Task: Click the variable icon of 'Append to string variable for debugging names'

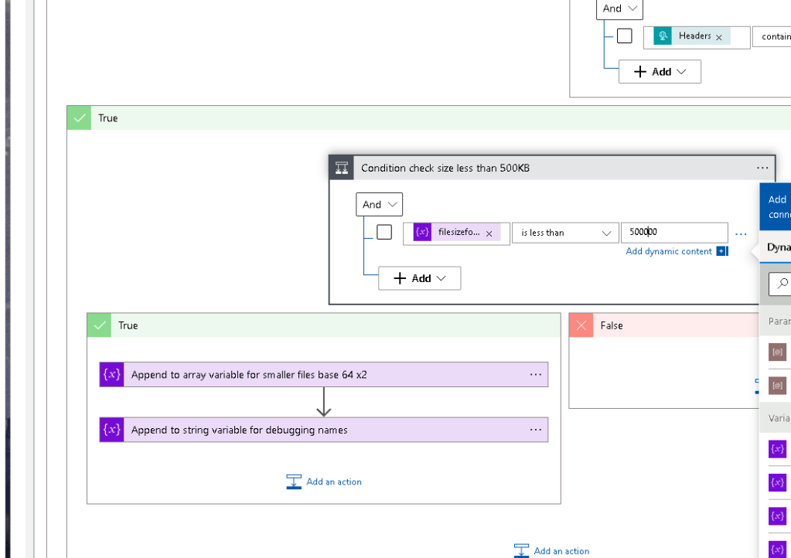Action: click(111, 430)
